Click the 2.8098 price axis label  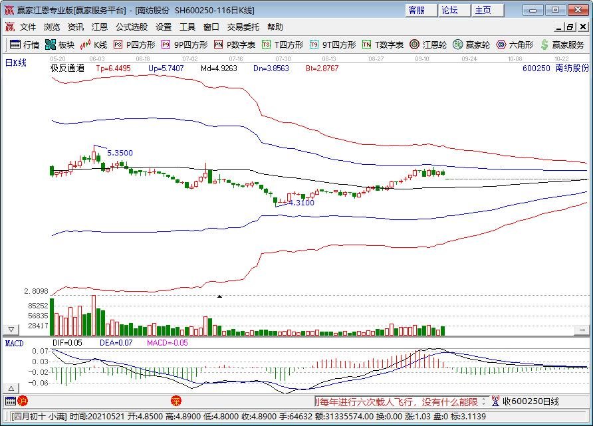(x=36, y=291)
